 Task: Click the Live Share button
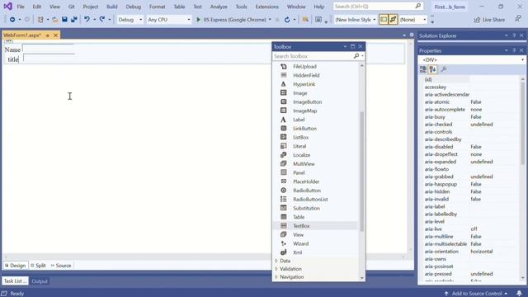[490, 20]
